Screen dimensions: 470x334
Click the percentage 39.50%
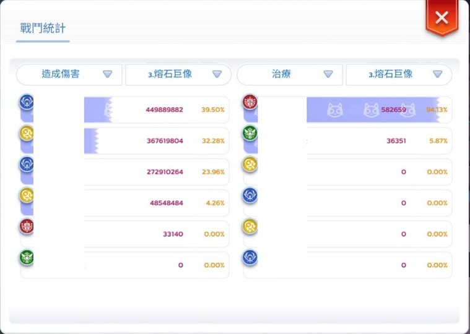pos(213,110)
